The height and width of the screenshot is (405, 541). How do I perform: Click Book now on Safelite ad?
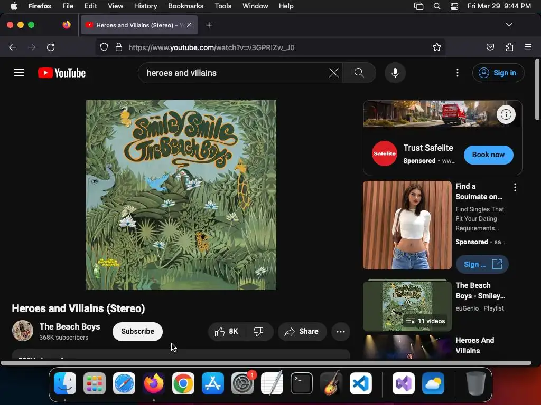pos(488,155)
